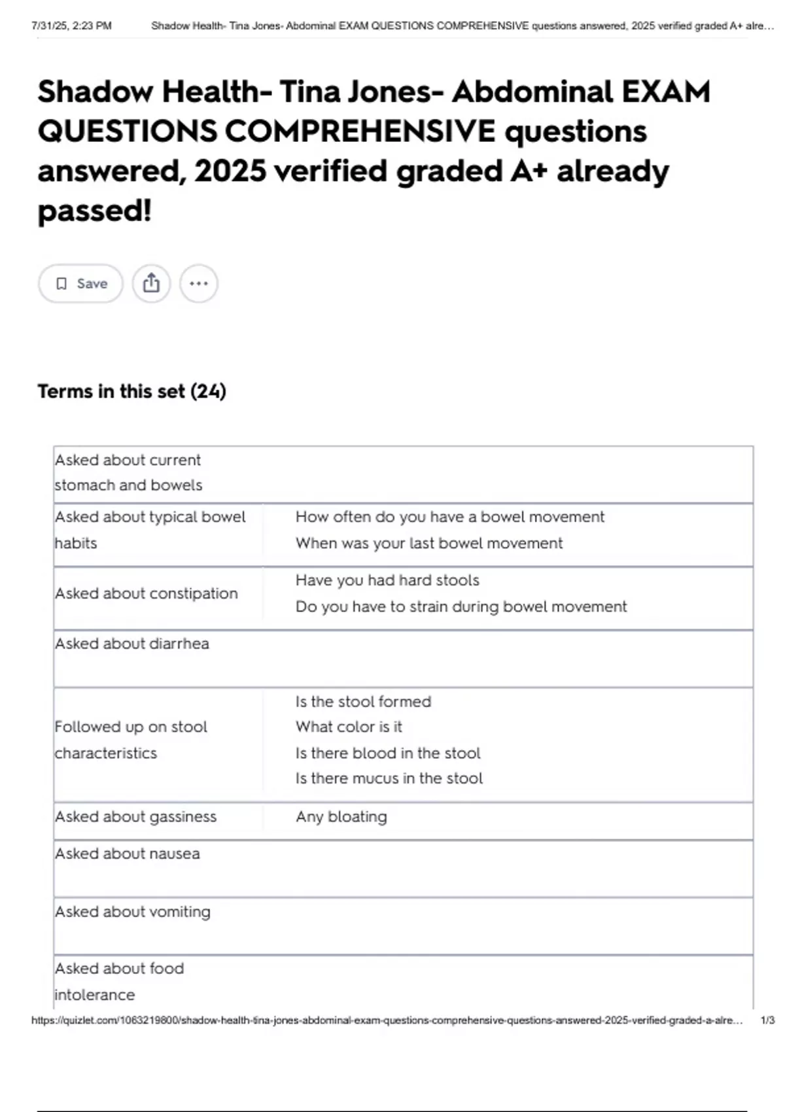785x1112 pixels.
Task: Select the 'Asked about current stomach and bowels' row
Action: pos(403,473)
